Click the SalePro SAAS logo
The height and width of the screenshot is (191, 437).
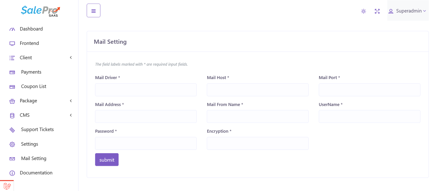point(40,11)
